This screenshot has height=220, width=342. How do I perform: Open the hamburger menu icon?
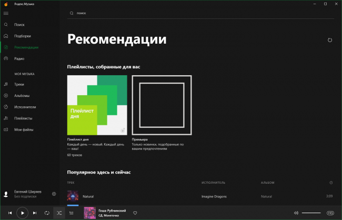tap(6, 13)
